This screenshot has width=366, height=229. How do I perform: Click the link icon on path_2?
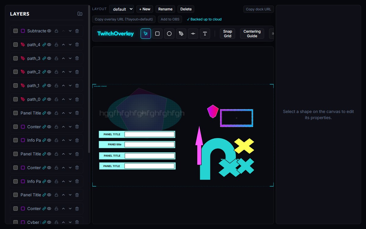point(44,72)
